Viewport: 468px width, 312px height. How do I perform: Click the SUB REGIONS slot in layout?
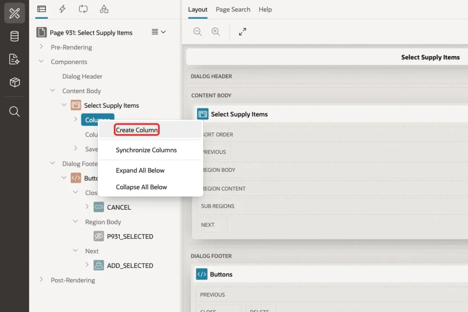[x=218, y=206]
